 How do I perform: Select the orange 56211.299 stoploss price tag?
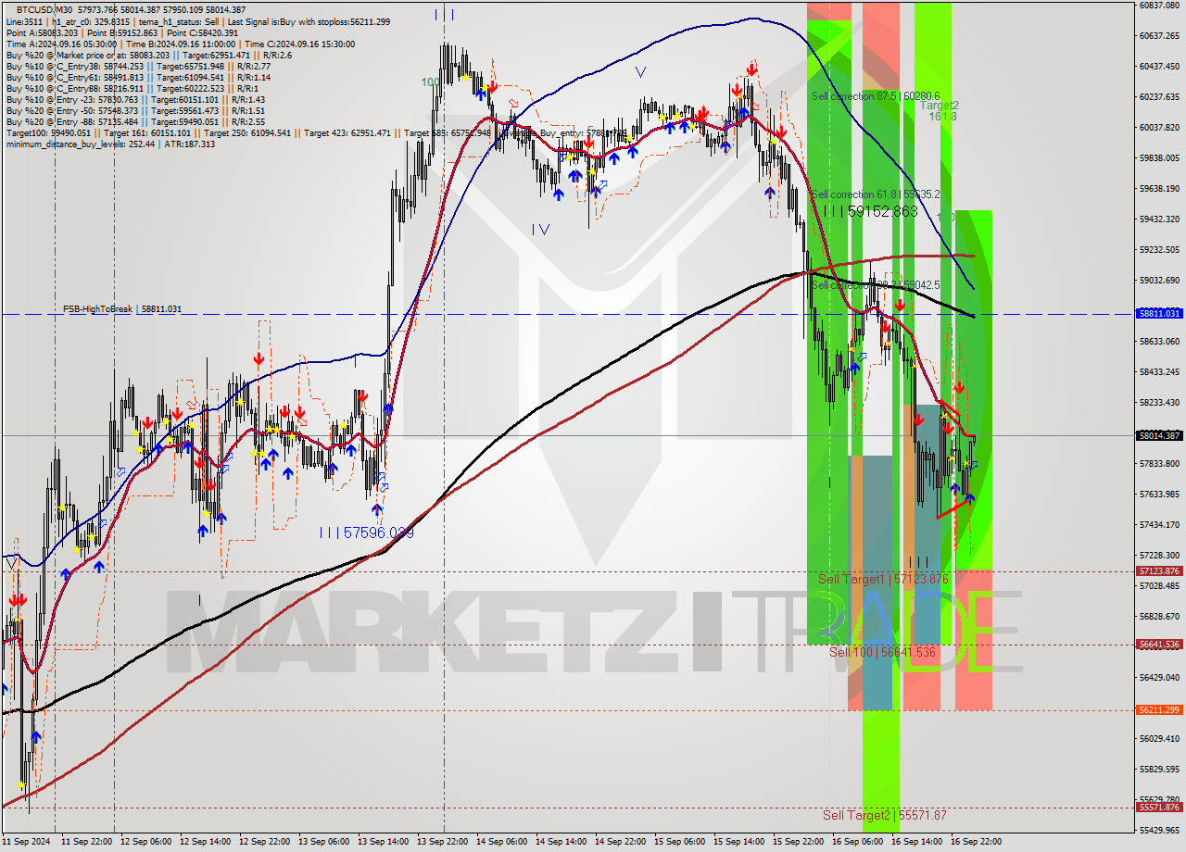click(x=1159, y=710)
